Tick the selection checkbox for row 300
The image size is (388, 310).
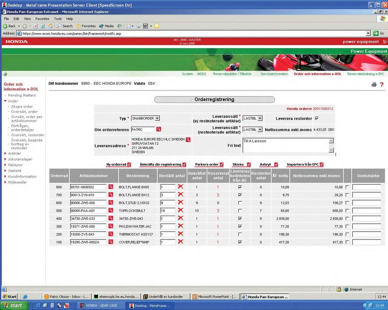347,226
